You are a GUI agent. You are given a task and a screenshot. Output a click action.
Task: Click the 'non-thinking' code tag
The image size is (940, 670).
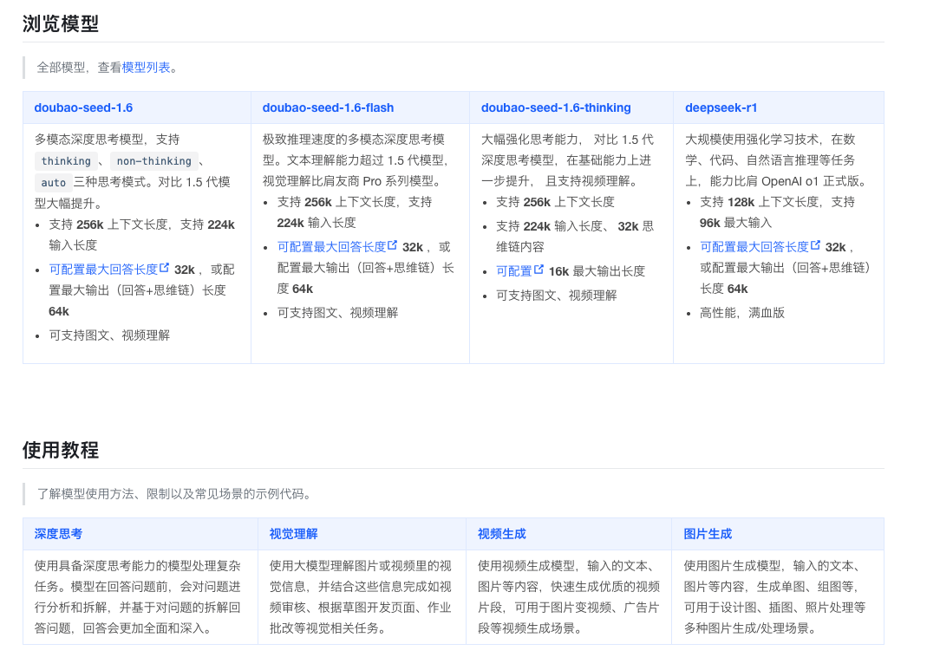(154, 161)
